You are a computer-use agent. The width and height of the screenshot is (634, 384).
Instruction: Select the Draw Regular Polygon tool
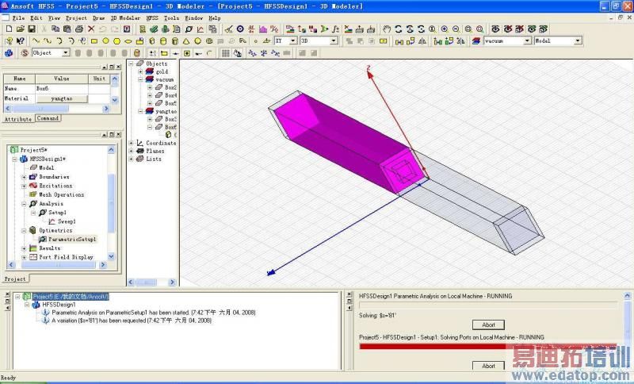(x=116, y=41)
